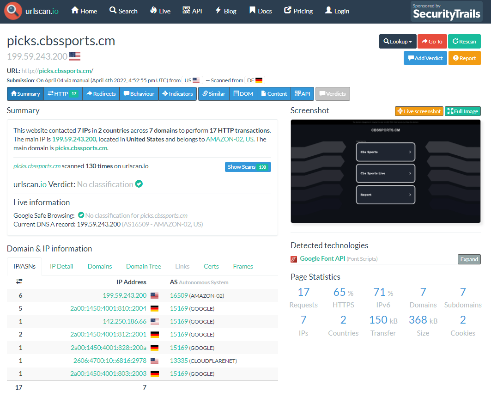
Task: Open the Links tab
Action: [182, 266]
